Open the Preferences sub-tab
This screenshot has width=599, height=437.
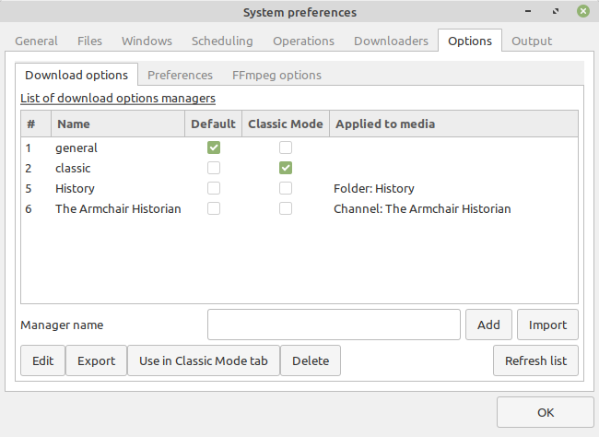(x=180, y=75)
